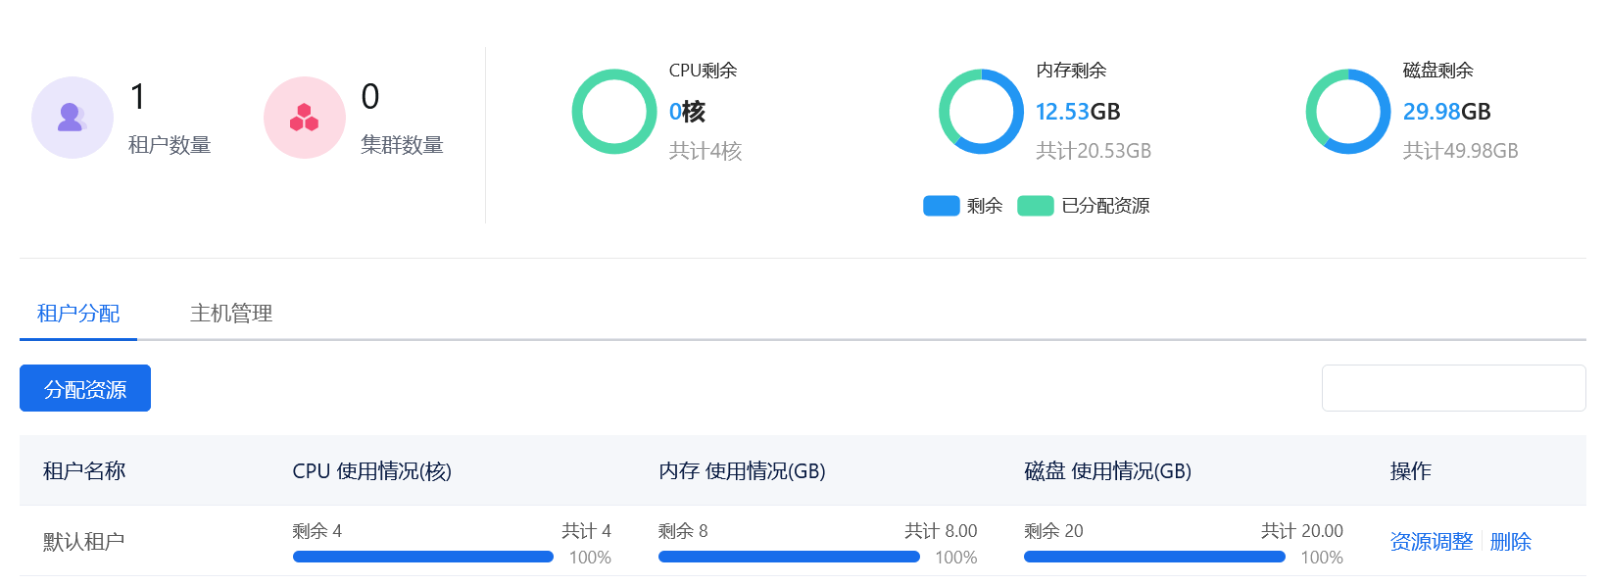This screenshot has width=1606, height=585.
Task: Click the 磁盘 使用情况(GB) column header
Action: coord(1107,471)
